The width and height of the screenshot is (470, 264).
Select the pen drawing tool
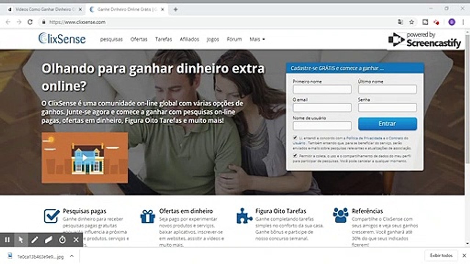point(35,240)
